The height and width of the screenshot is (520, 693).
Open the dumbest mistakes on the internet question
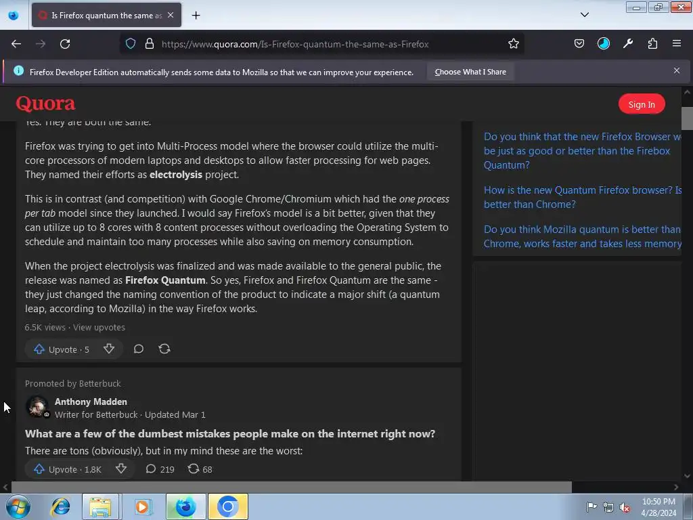[230, 434]
